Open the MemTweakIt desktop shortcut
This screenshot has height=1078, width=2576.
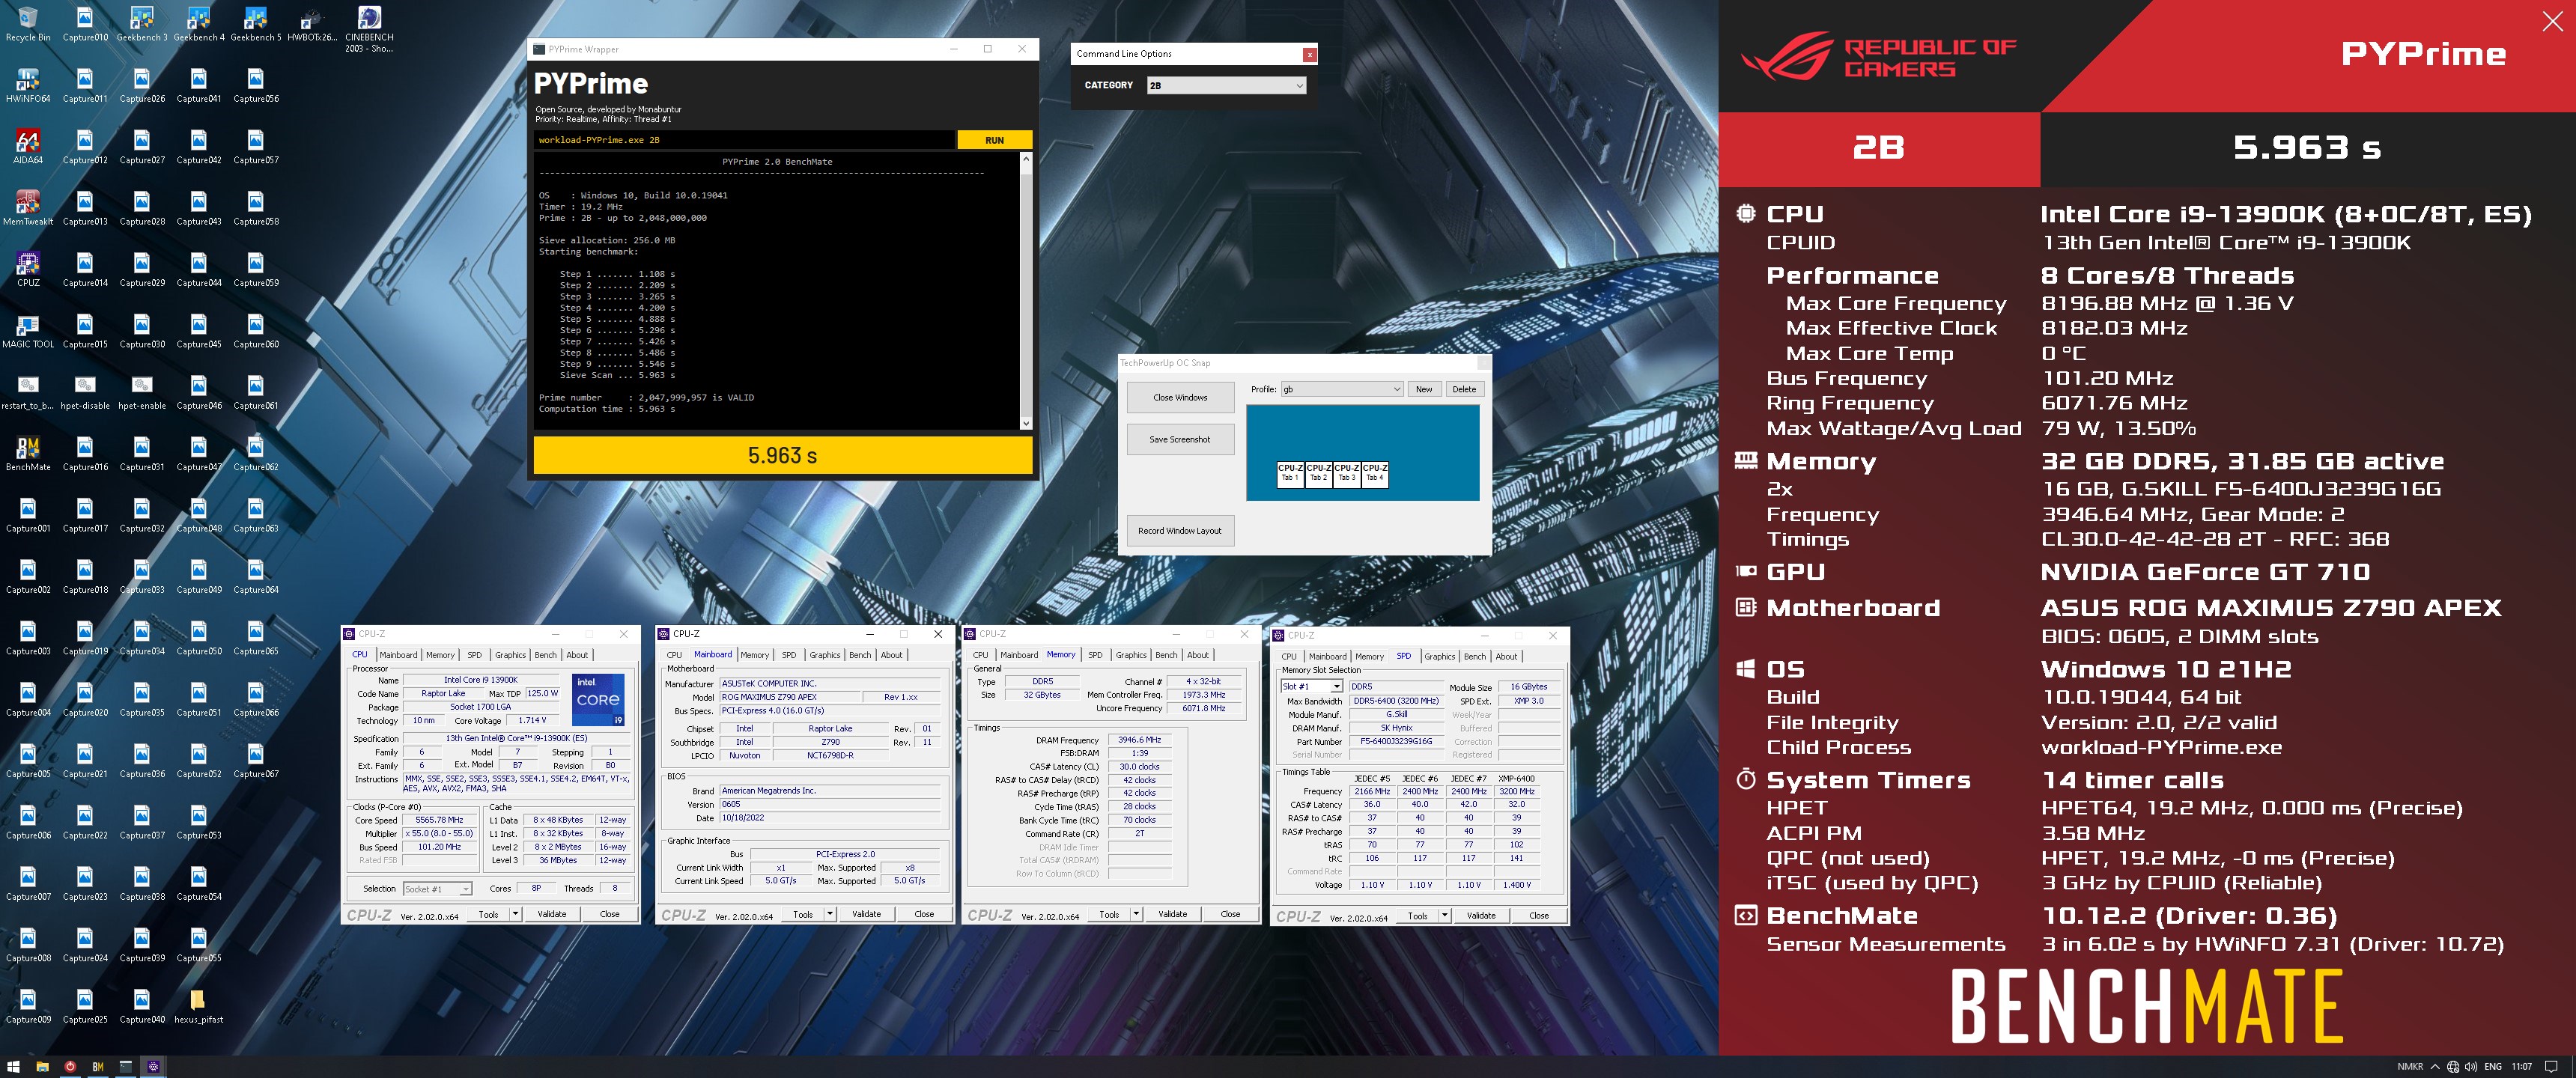click(28, 208)
